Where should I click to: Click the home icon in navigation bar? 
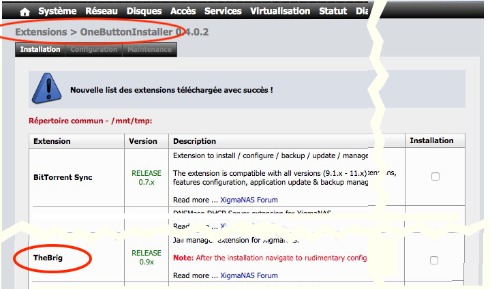pos(25,12)
